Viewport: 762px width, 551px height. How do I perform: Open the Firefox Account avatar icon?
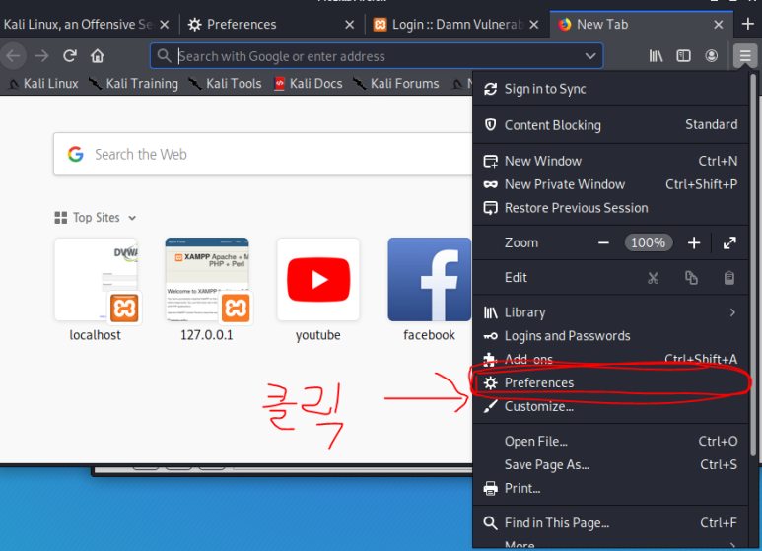712,56
